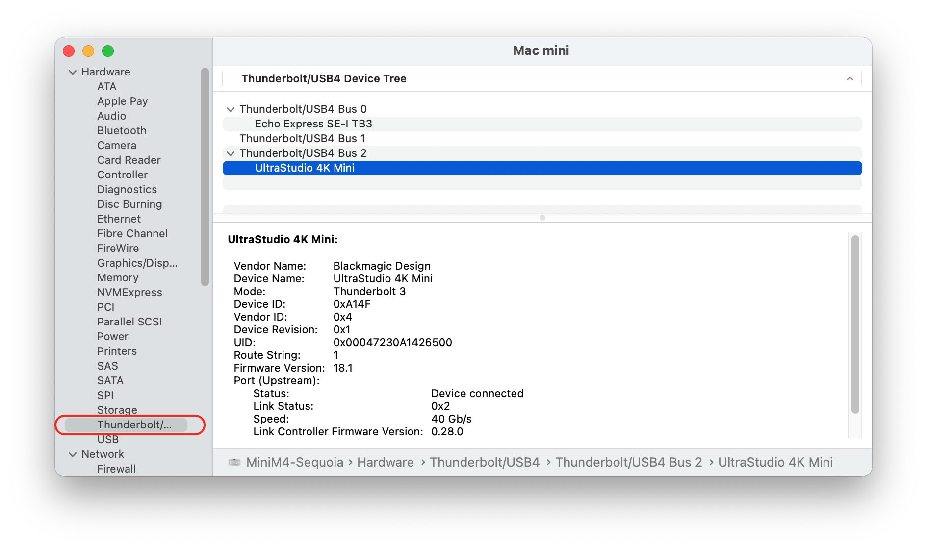The image size is (927, 549).
Task: Select Echo Express SE-I TB3 device
Action: point(542,124)
